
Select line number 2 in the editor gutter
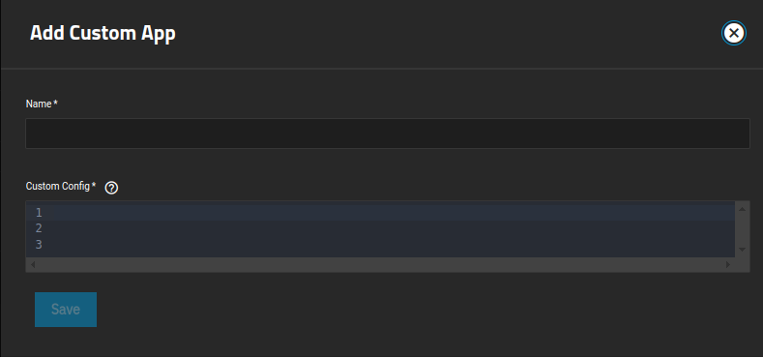coord(39,228)
